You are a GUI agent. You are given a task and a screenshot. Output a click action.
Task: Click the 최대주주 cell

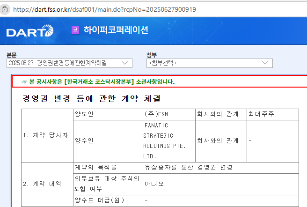(x=273, y=114)
